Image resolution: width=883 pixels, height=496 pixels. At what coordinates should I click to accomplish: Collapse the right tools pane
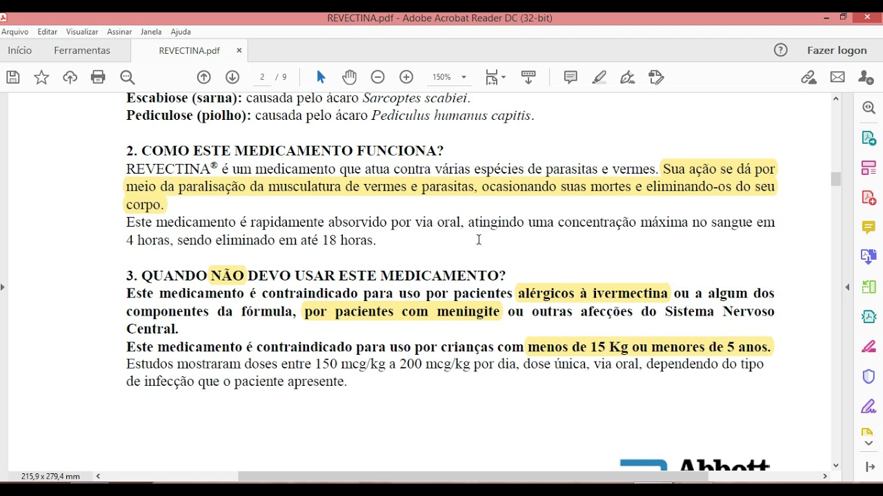(x=848, y=287)
